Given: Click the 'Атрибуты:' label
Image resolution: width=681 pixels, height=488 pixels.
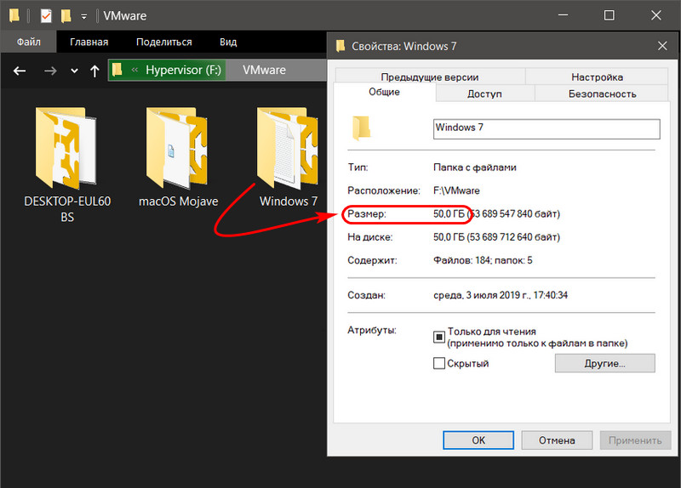Looking at the screenshot, I should point(372,330).
